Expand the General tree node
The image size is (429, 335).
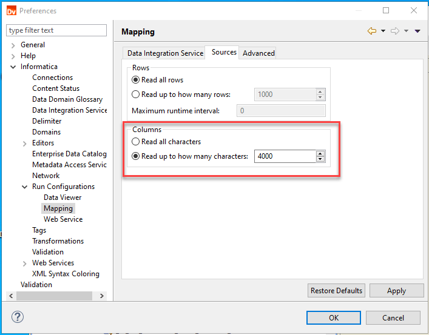[13, 45]
